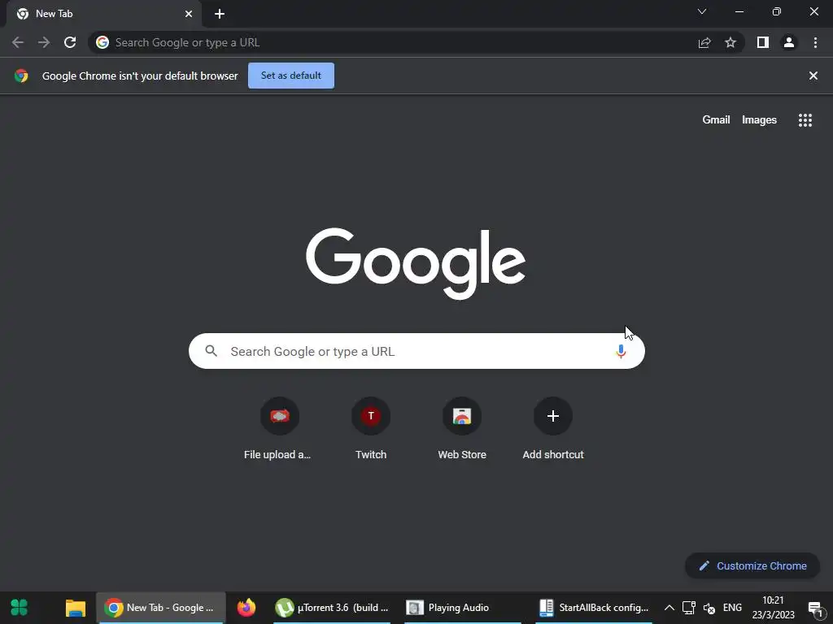The width and height of the screenshot is (833, 624).
Task: Minimize the Chrome window
Action: 739,11
